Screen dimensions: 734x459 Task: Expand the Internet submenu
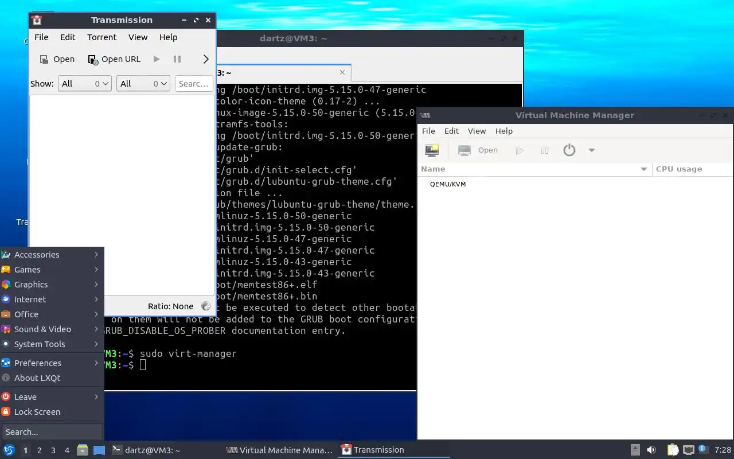pyautogui.click(x=52, y=299)
